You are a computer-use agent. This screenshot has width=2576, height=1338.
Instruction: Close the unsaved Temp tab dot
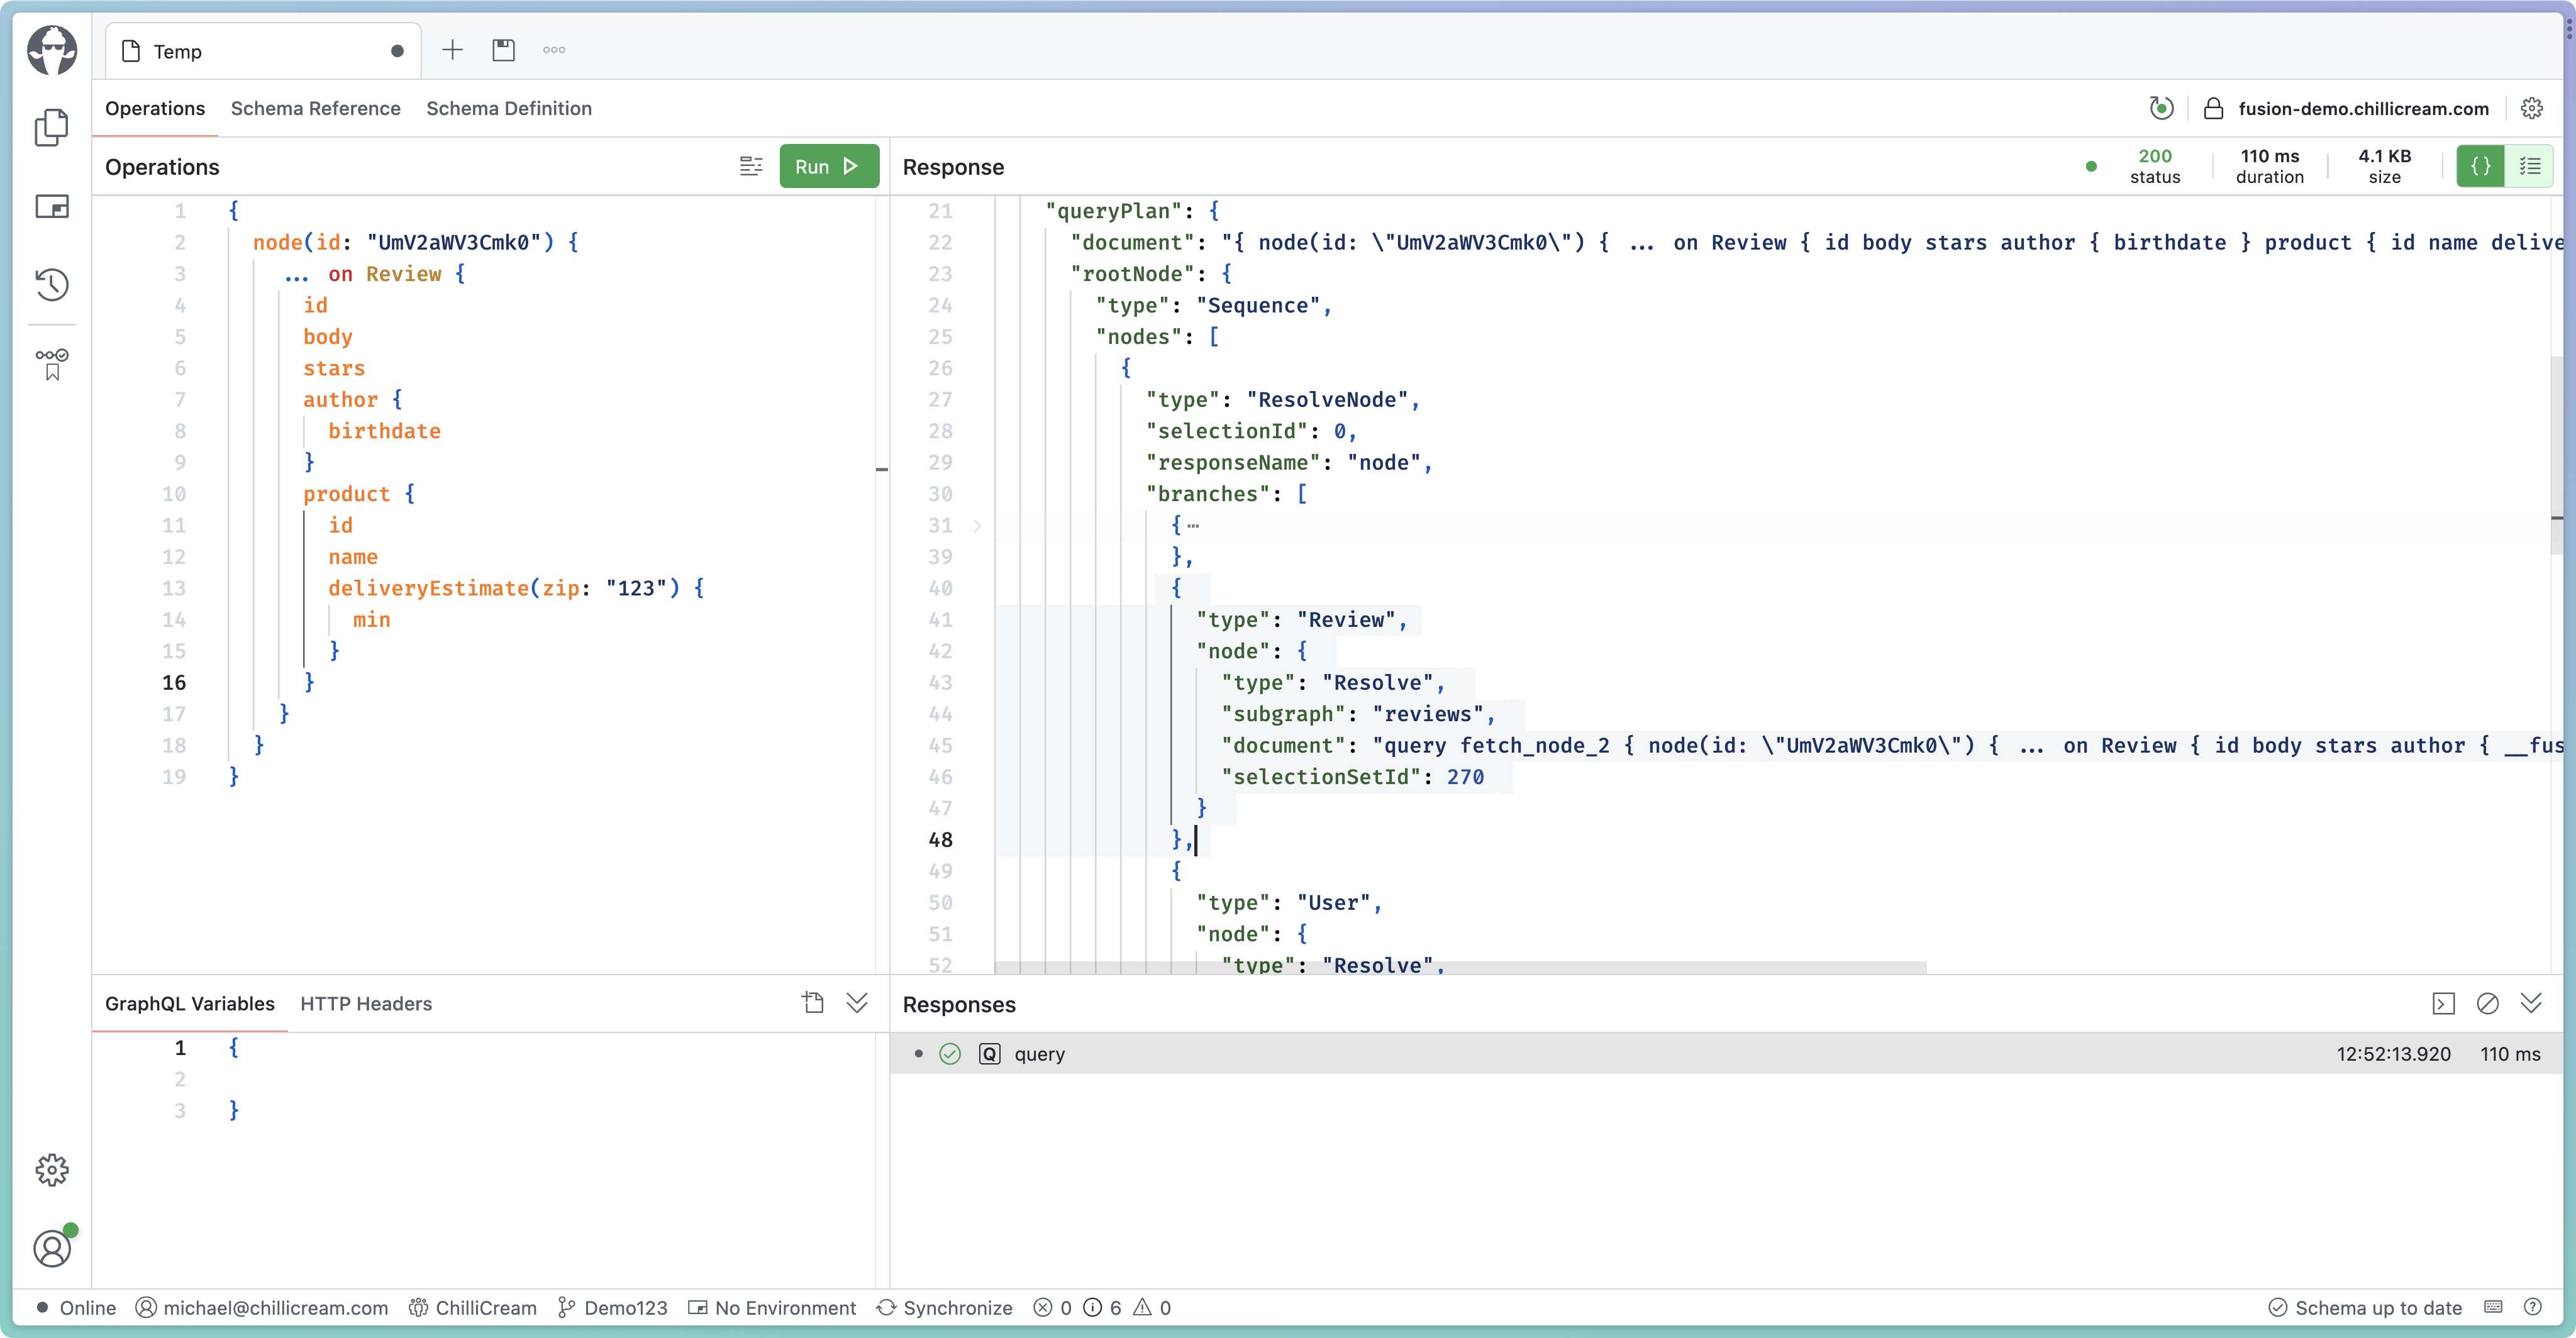click(397, 51)
